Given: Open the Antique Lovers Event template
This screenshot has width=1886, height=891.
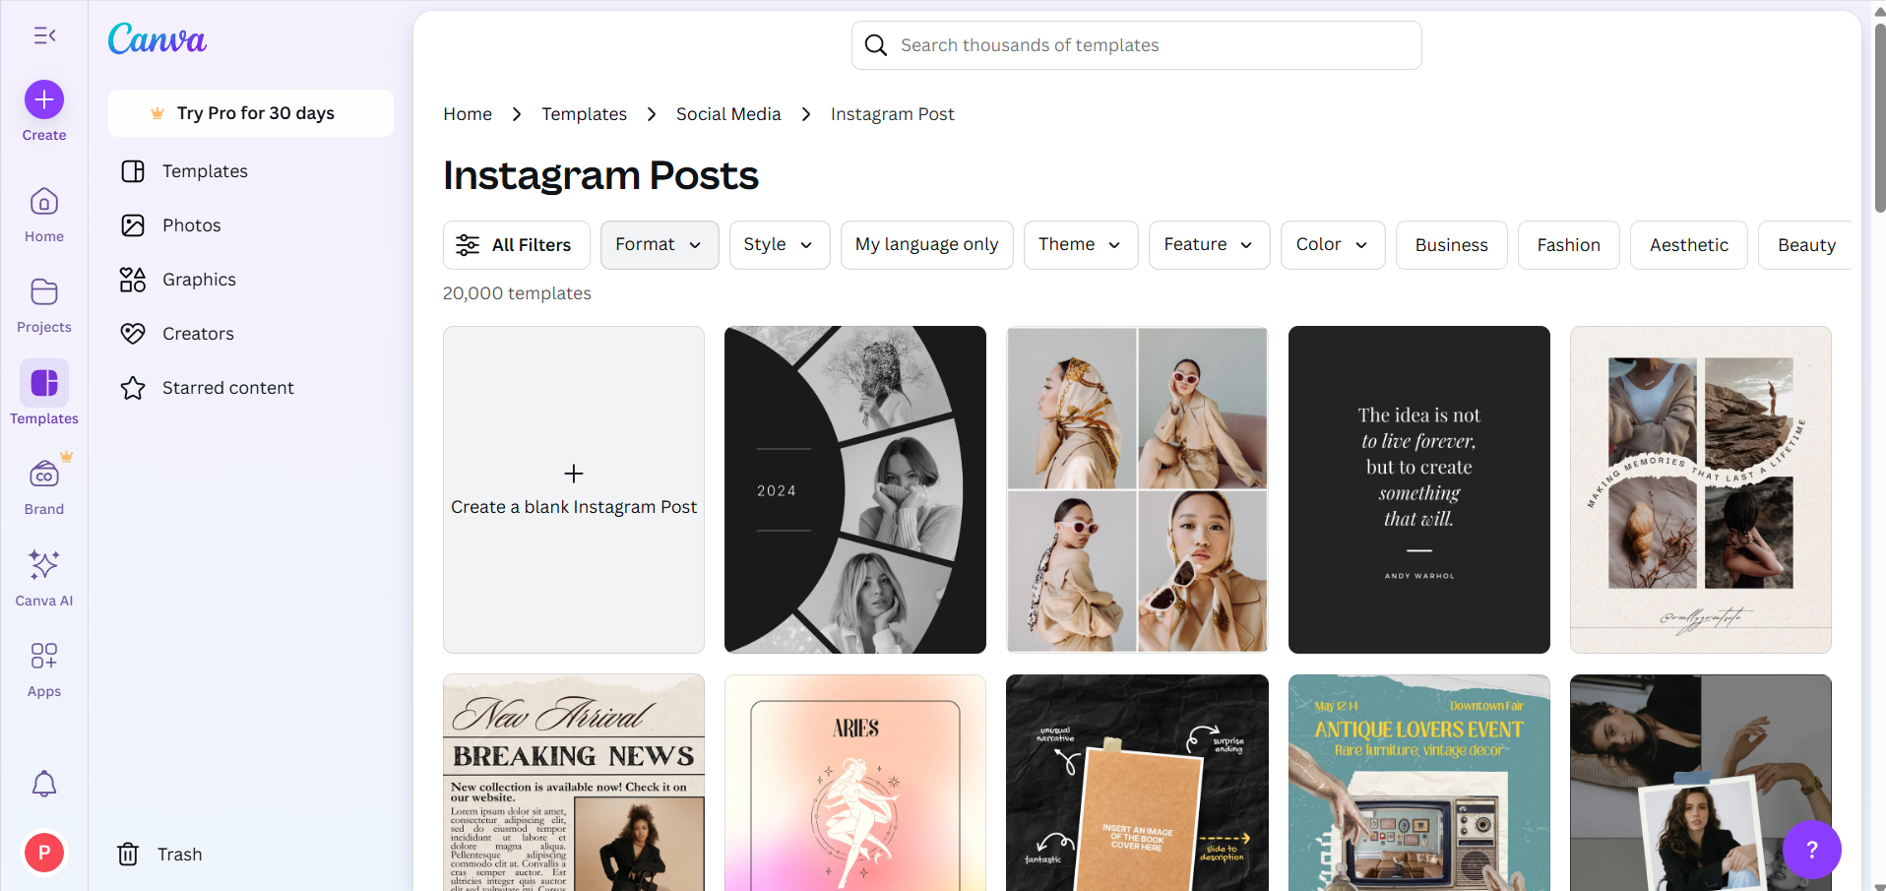Looking at the screenshot, I should [1419, 783].
